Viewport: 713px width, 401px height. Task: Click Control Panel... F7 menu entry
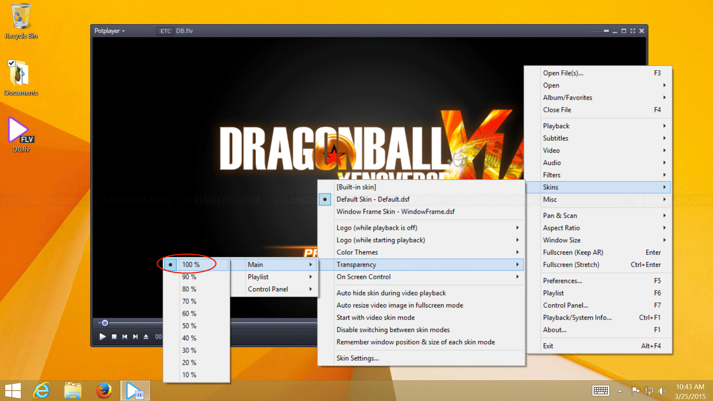pyautogui.click(x=598, y=305)
